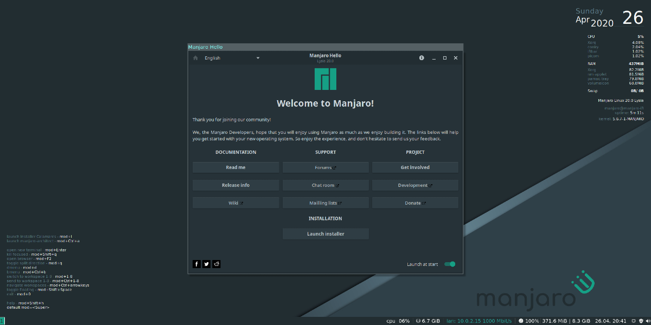This screenshot has width=651, height=325.
Task: Open the Donate link
Action: pos(415,203)
